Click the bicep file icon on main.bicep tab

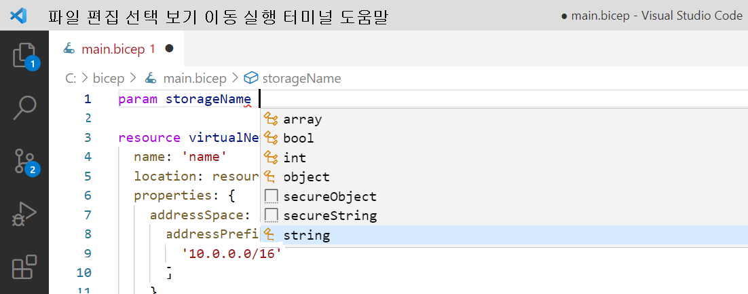tap(69, 49)
